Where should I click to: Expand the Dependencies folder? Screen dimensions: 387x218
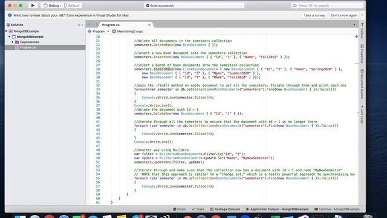[13, 42]
